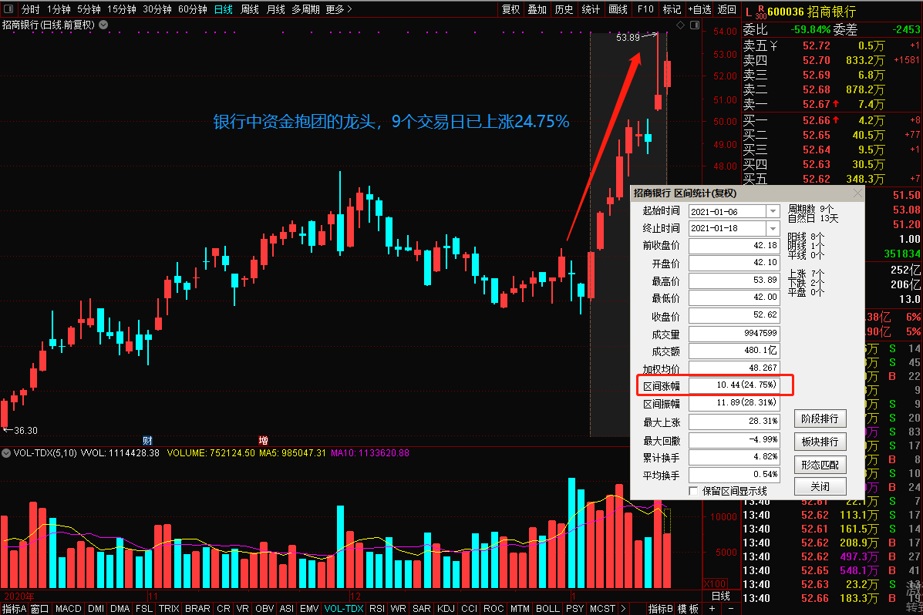923x615 pixels.
Task: Select the MACD indicator tab
Action: point(69,609)
